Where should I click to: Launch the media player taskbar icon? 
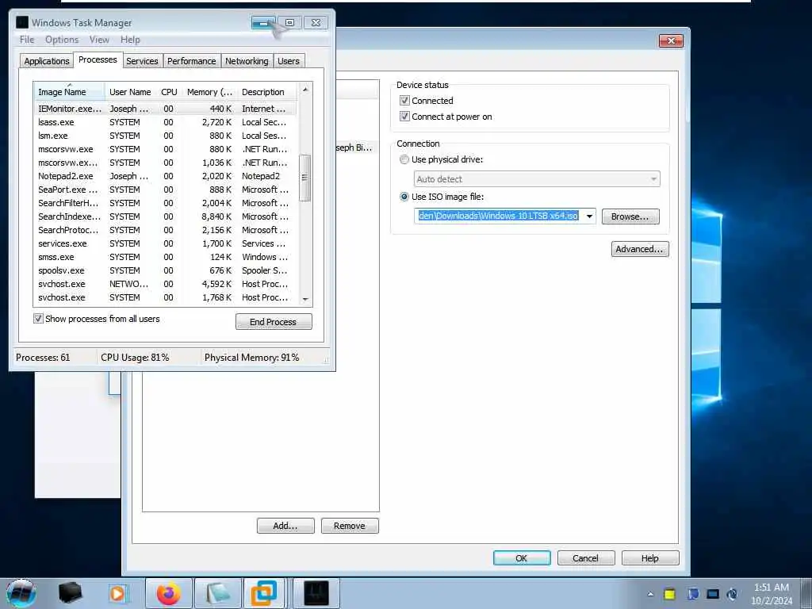pos(117,593)
